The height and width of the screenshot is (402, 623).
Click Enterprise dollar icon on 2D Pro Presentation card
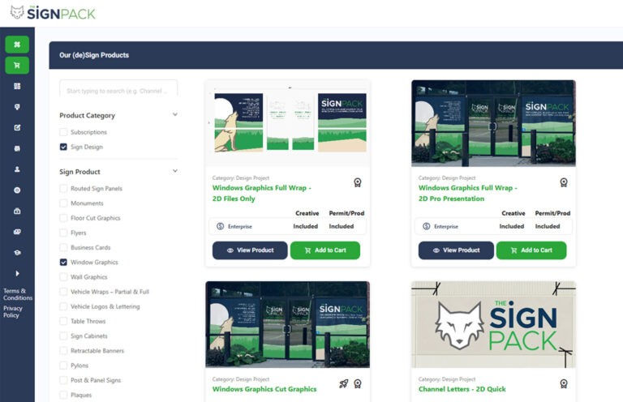tap(427, 226)
